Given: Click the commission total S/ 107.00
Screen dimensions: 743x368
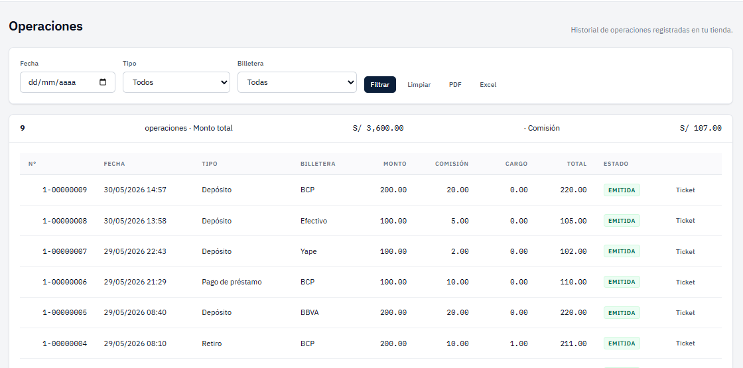Looking at the screenshot, I should [x=701, y=128].
